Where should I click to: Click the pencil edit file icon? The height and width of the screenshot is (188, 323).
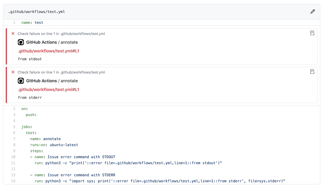pyautogui.click(x=313, y=12)
